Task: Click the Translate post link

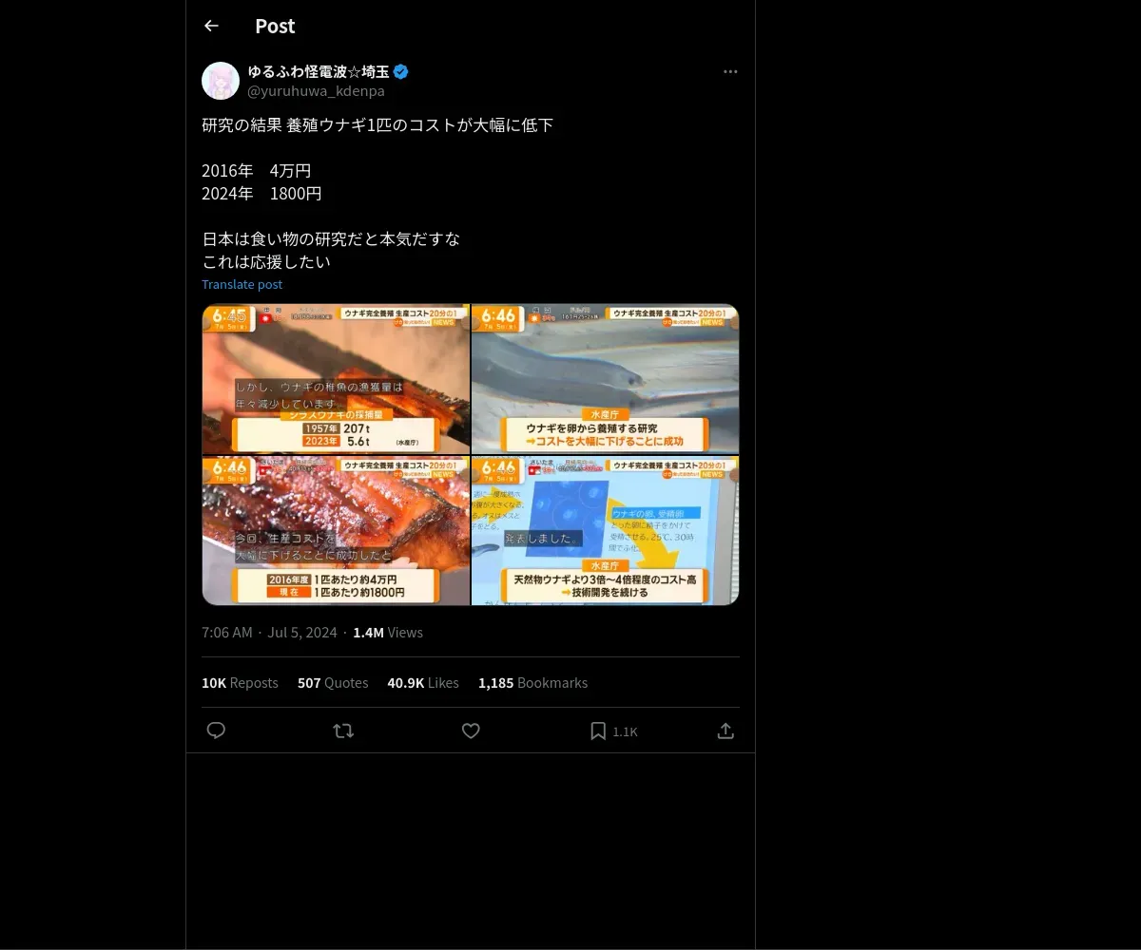Action: [x=242, y=284]
